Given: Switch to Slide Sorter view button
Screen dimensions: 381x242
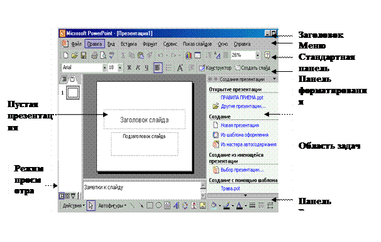Looking at the screenshot, I should click(67, 196).
